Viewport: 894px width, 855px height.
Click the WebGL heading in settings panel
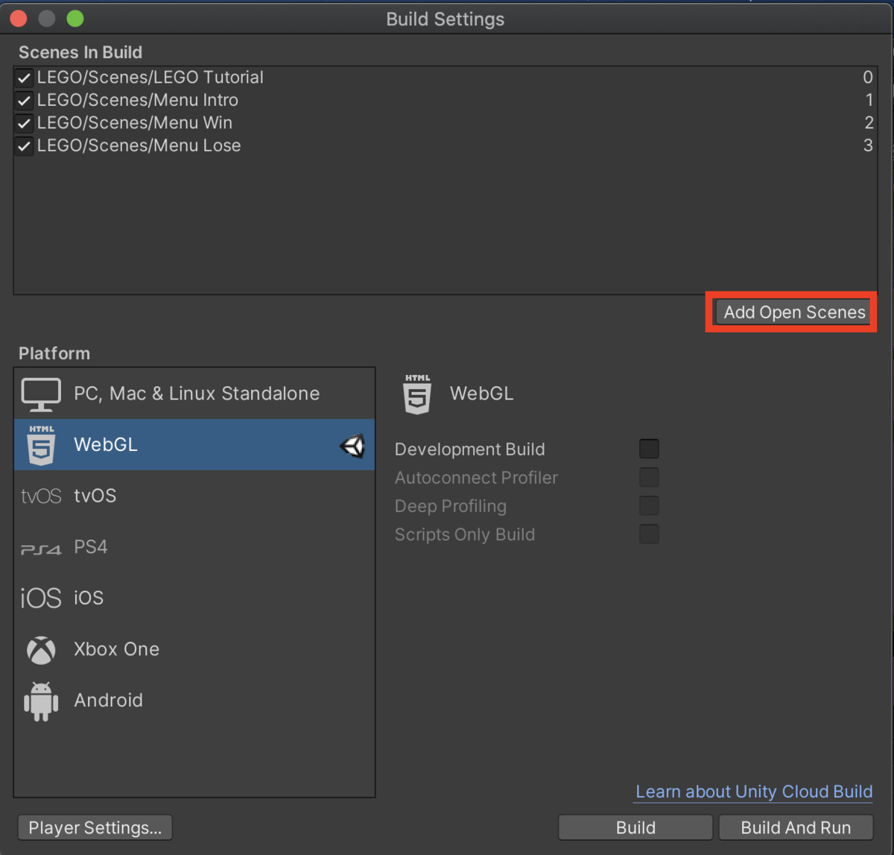[x=481, y=394]
